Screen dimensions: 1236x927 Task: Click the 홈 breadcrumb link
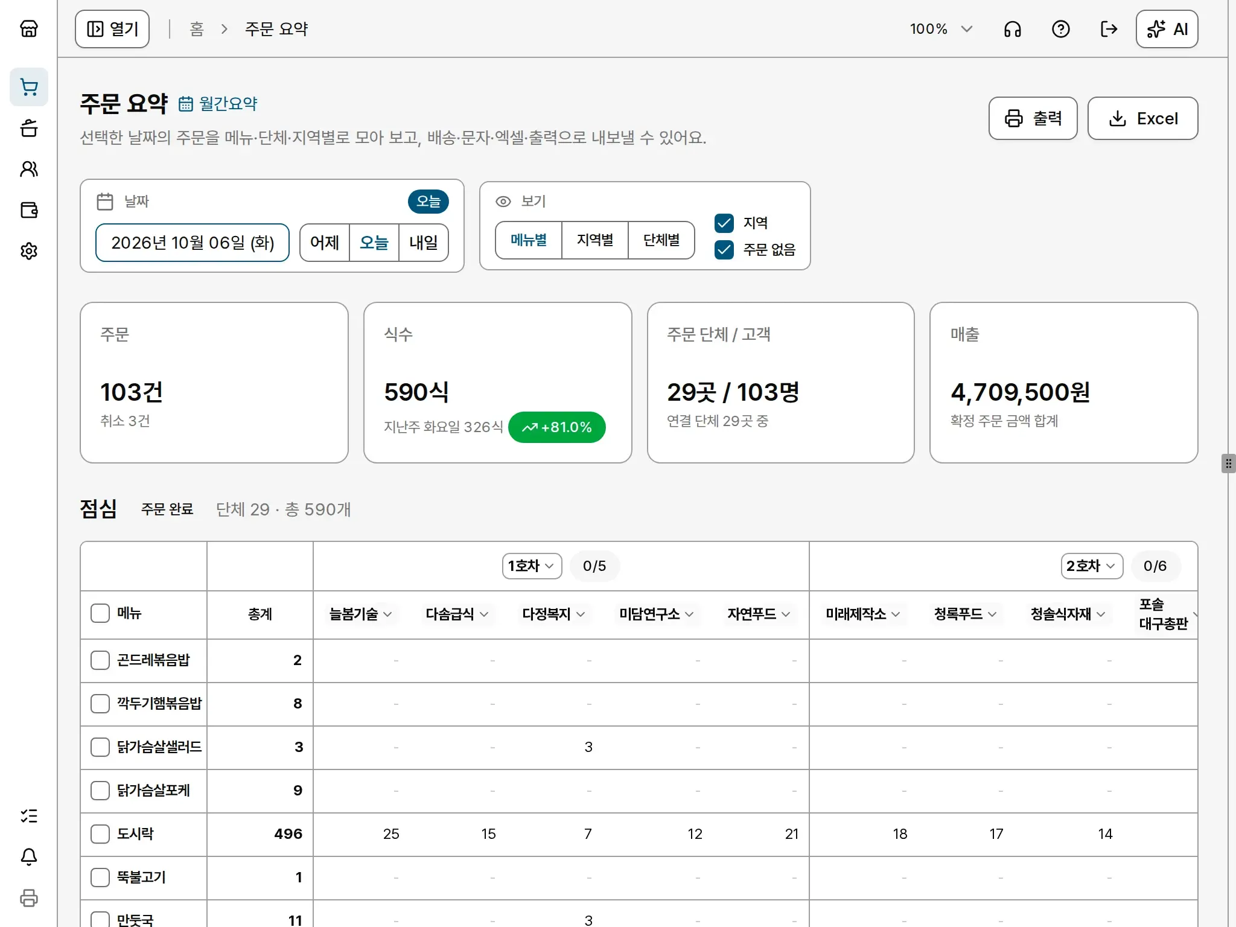click(x=197, y=29)
